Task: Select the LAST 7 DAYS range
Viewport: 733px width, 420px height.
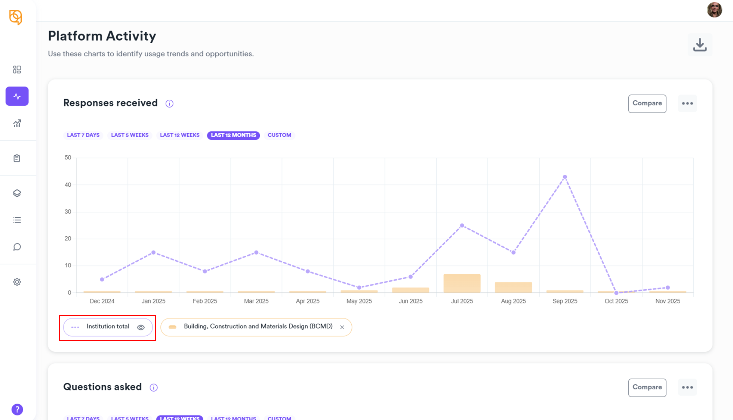Action: coord(83,135)
